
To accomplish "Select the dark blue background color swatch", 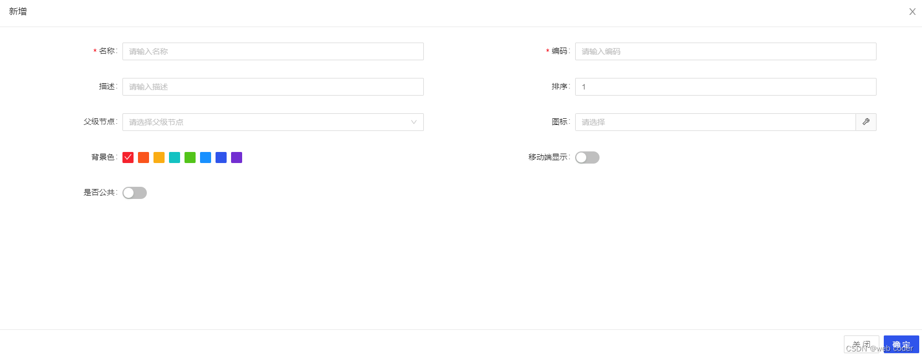I will (221, 158).
